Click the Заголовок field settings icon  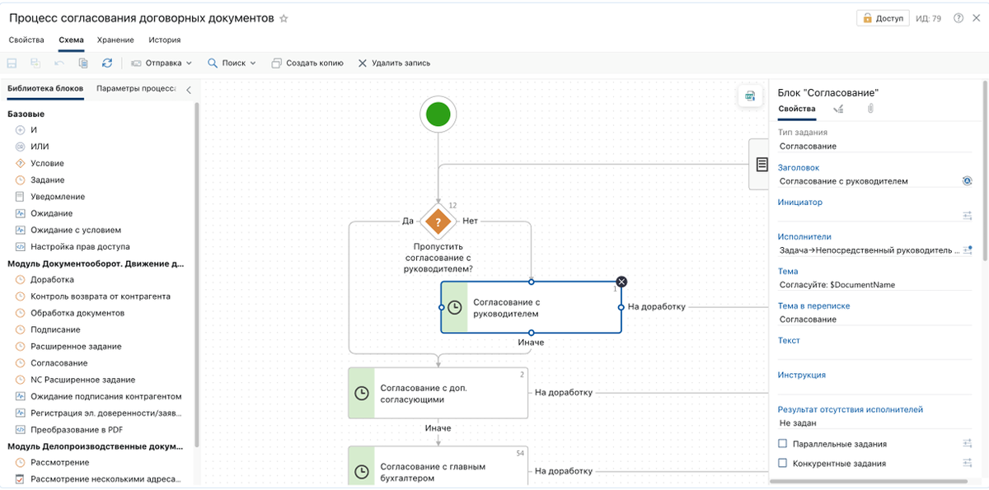tap(968, 181)
